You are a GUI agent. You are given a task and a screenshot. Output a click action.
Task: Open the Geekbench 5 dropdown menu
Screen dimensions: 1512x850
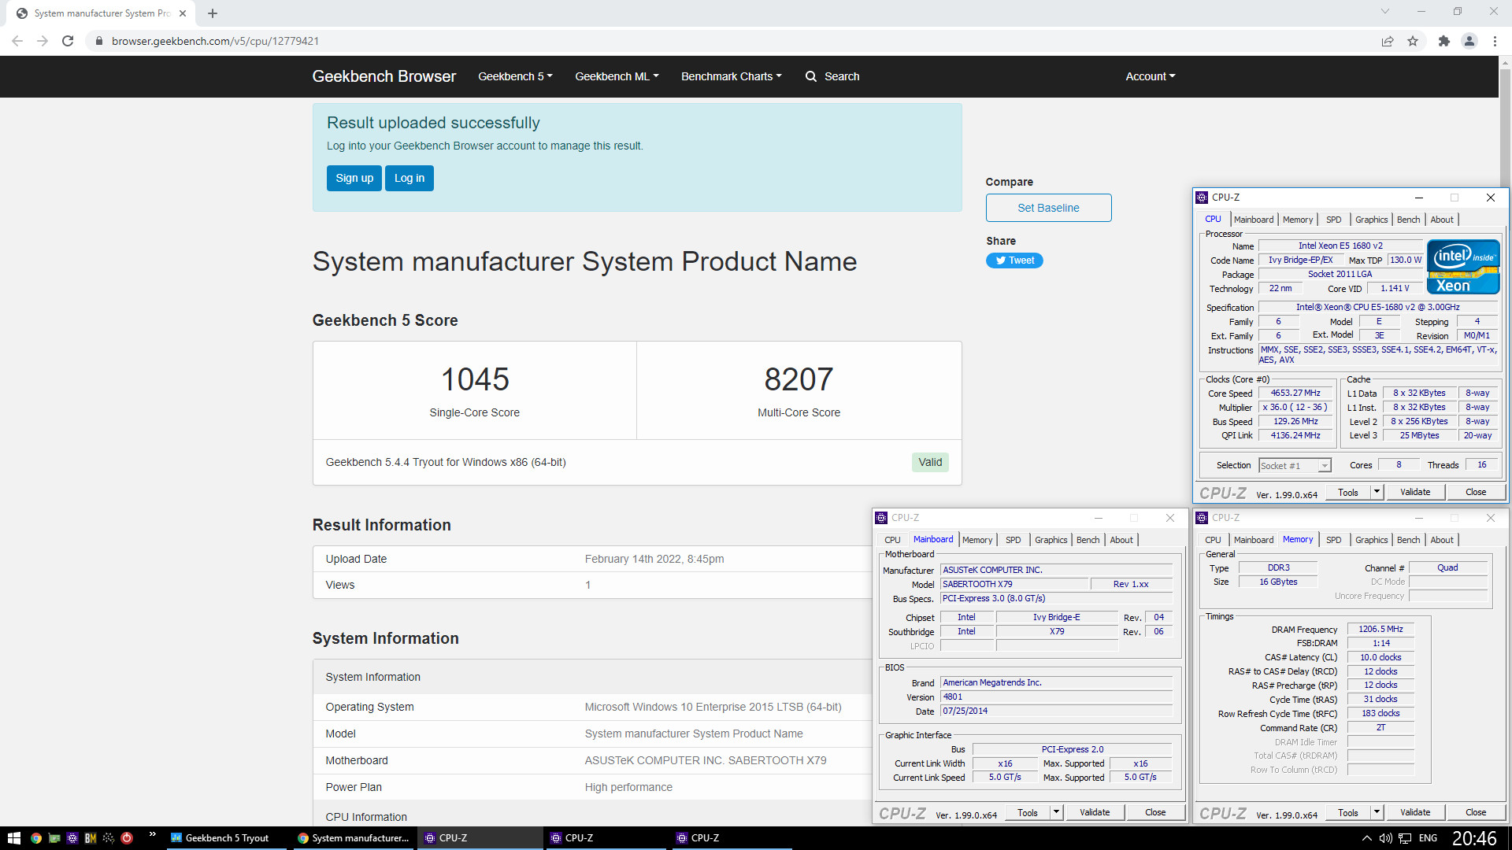(515, 76)
